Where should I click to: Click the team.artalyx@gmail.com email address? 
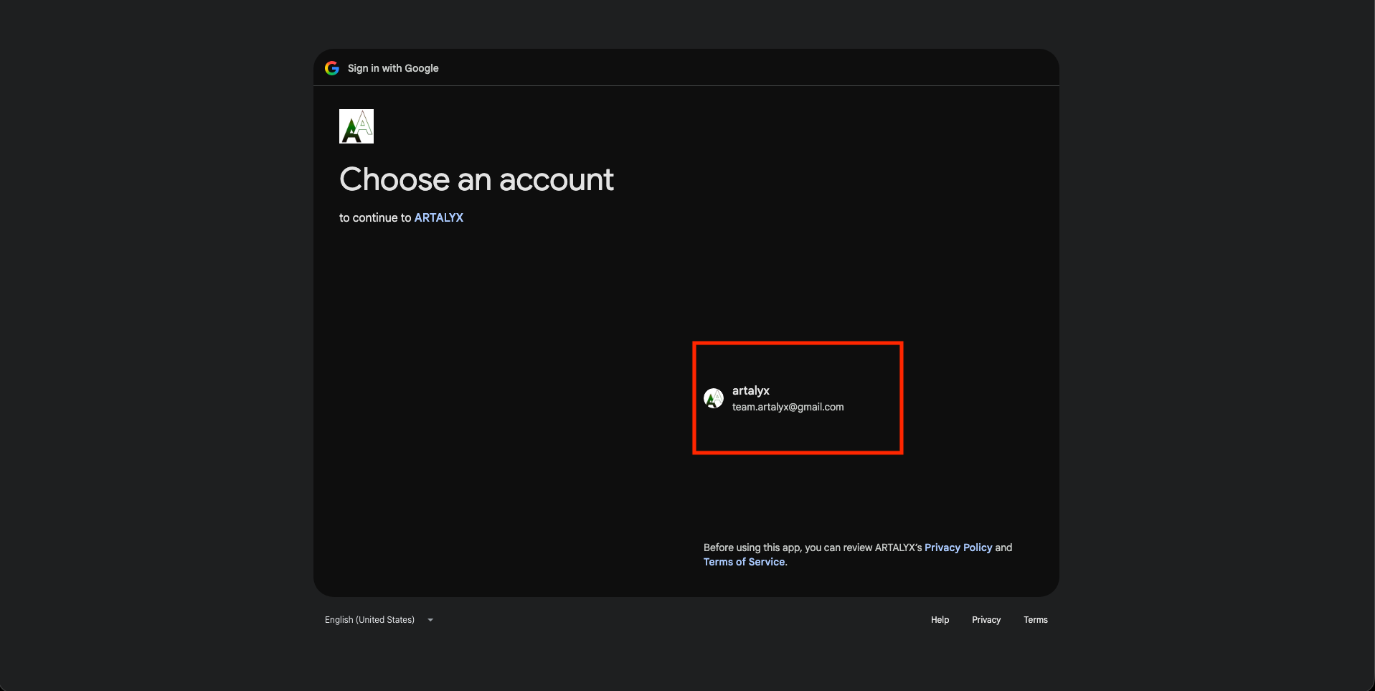[x=788, y=407]
